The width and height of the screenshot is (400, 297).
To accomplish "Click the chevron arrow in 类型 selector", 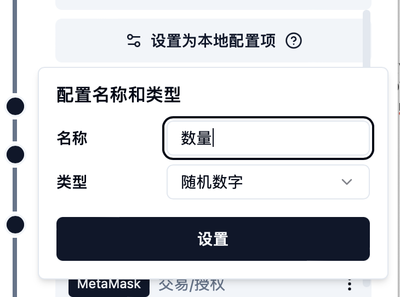I will pos(346,182).
